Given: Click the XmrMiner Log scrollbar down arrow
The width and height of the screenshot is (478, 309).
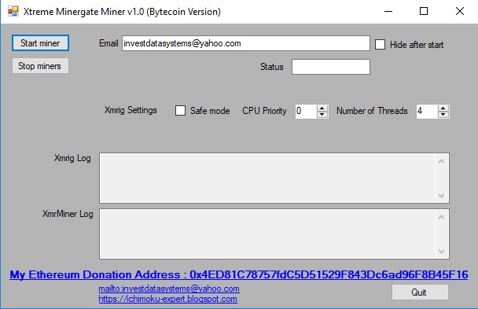Looking at the screenshot, I should coord(441,251).
